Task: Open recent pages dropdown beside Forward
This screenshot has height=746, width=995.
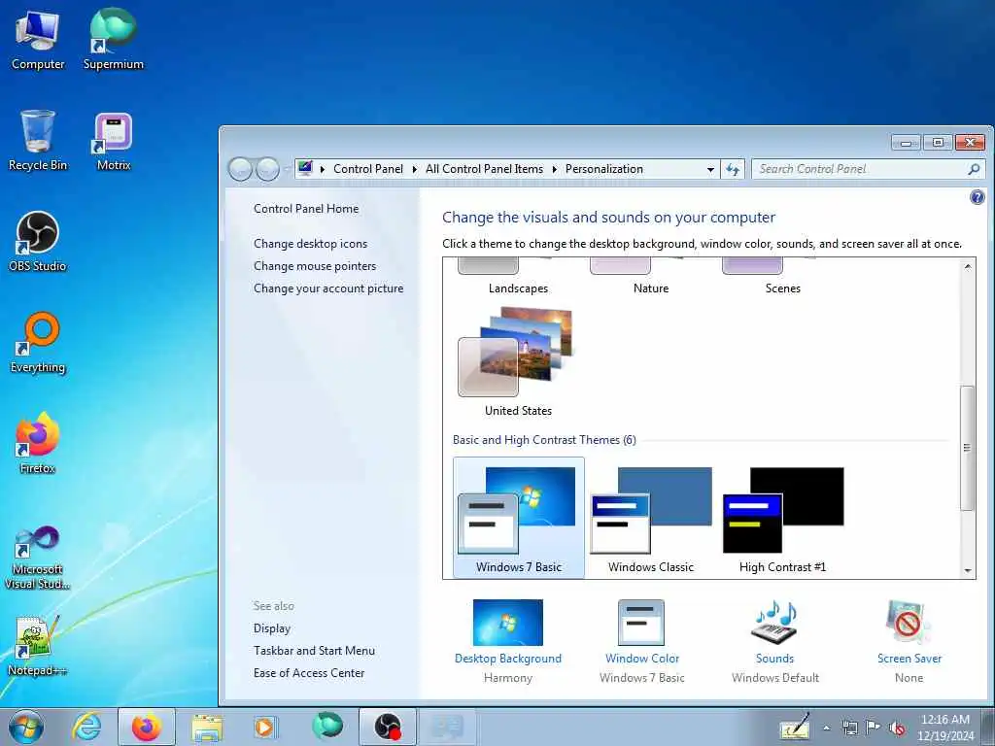Action: pos(287,169)
